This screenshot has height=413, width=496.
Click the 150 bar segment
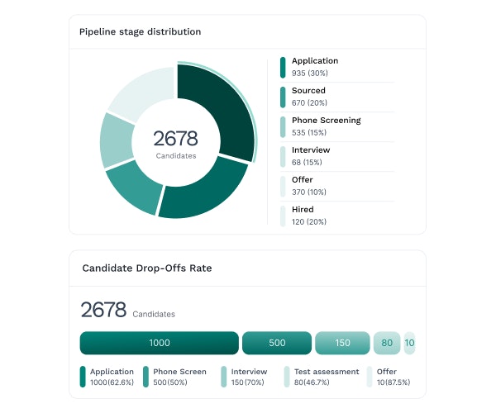click(x=343, y=343)
